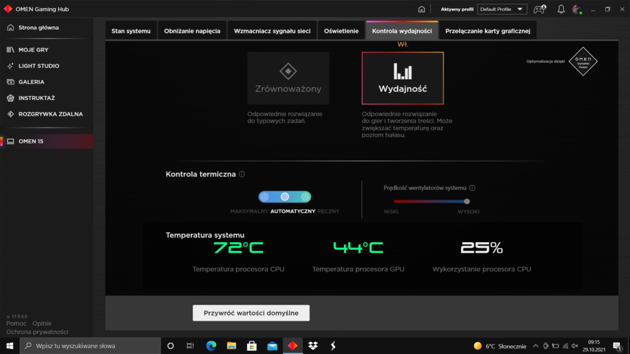Select the OMEN 15 device entry

(47, 141)
